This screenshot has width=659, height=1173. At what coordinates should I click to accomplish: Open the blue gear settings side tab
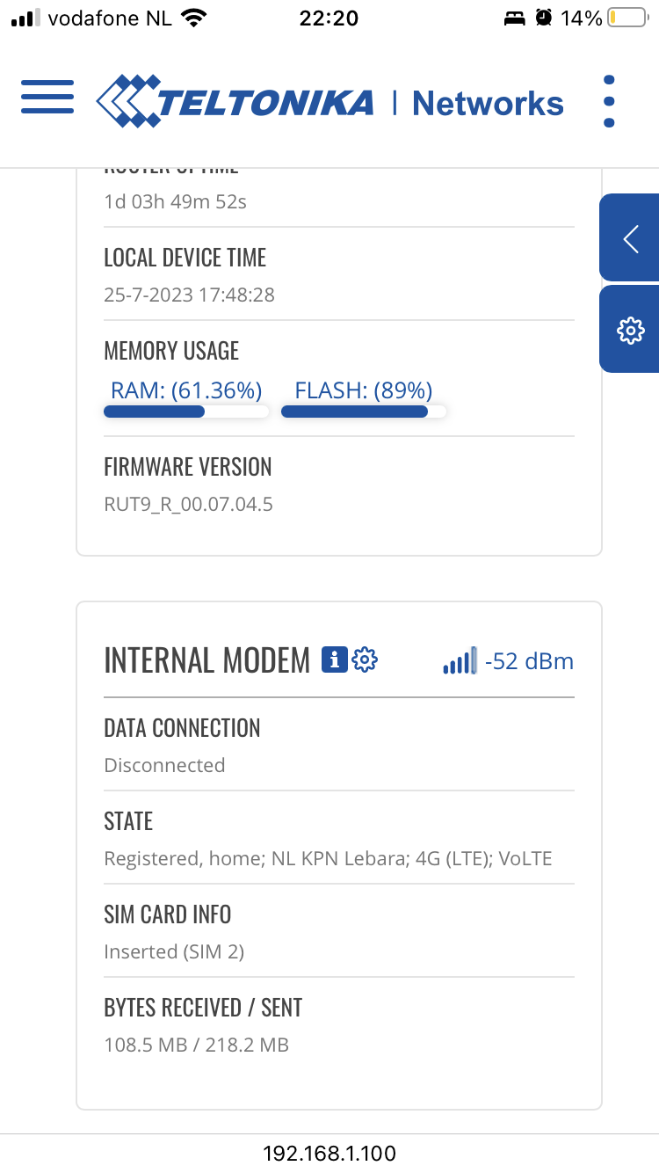click(629, 329)
